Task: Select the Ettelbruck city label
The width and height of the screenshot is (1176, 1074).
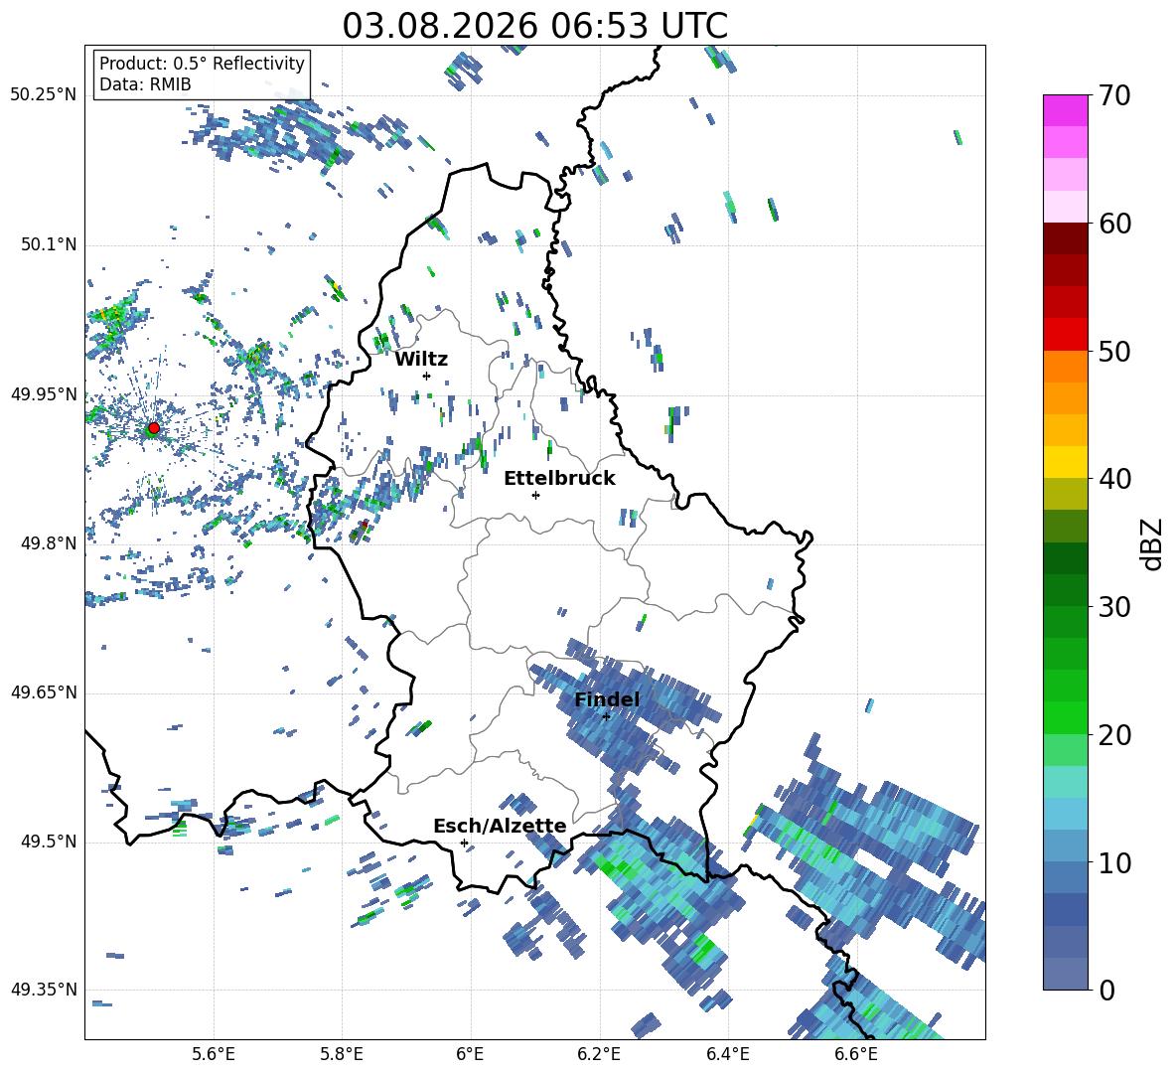Action: [559, 479]
